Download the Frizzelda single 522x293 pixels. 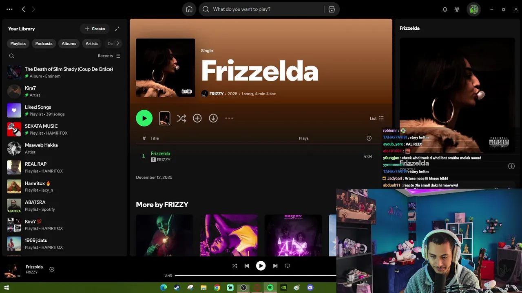213,118
